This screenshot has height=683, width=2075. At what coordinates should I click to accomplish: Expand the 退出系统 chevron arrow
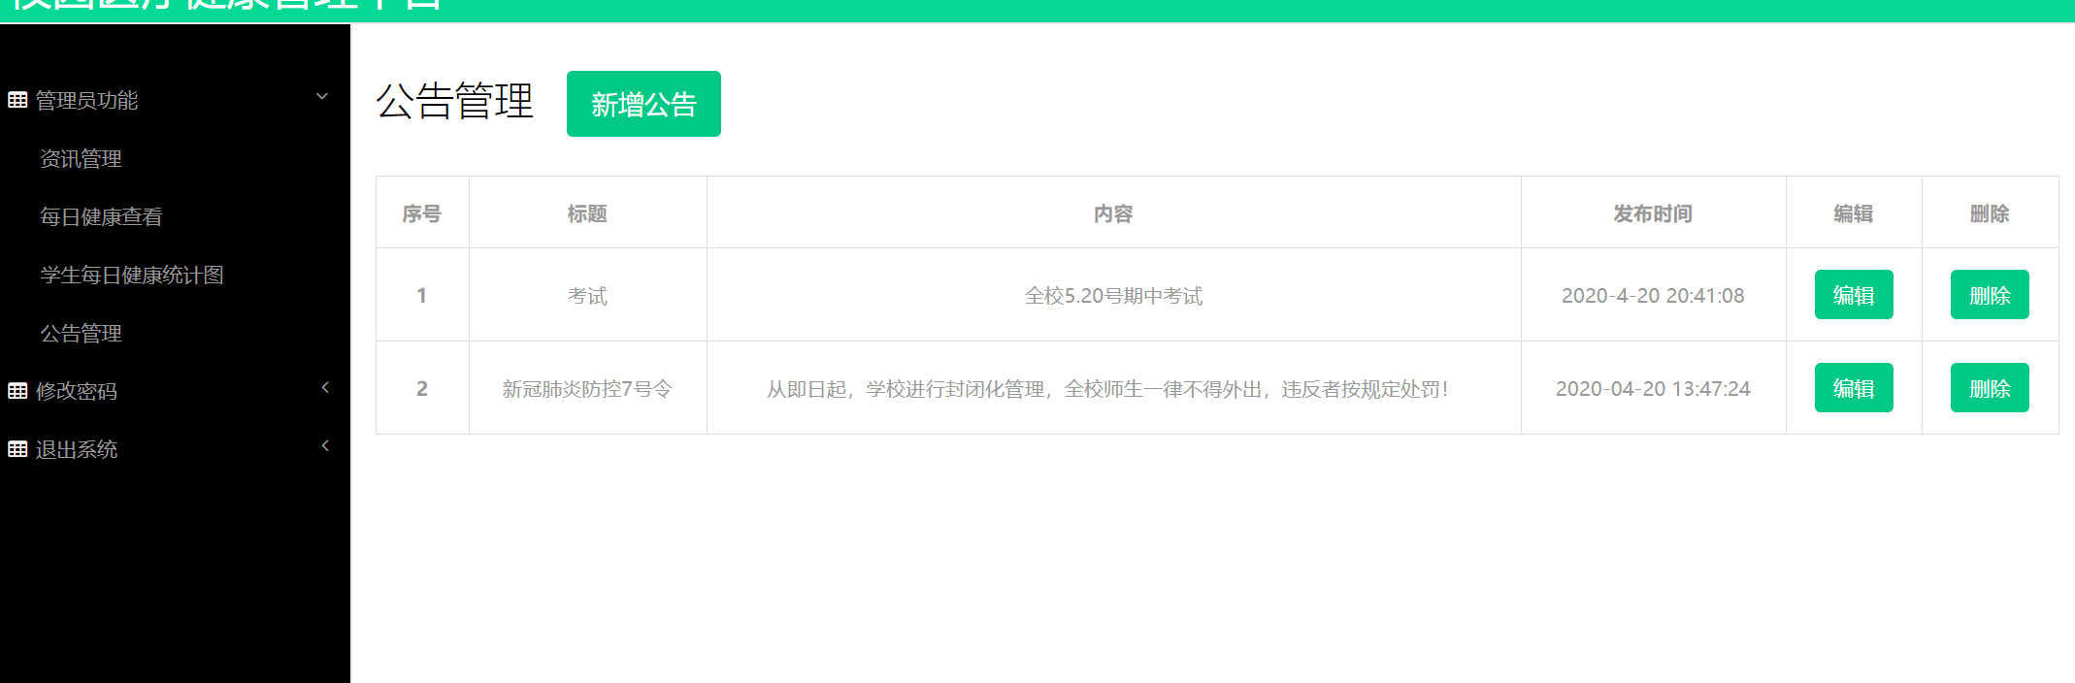pyautogui.click(x=325, y=446)
